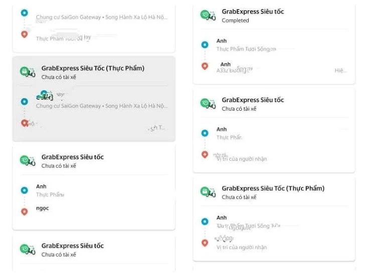Click the blue pickup dot in the Completed order
The image size is (368, 276).
point(205,45)
